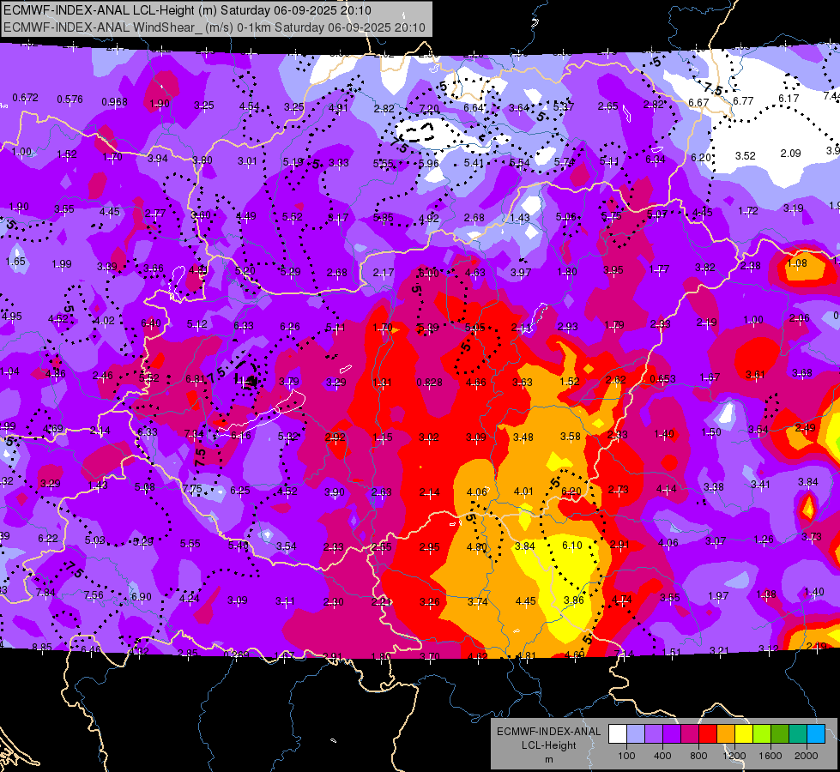Viewport: 840px width, 772px height.
Task: Click the wind shear value 6.10
Action: [572, 546]
